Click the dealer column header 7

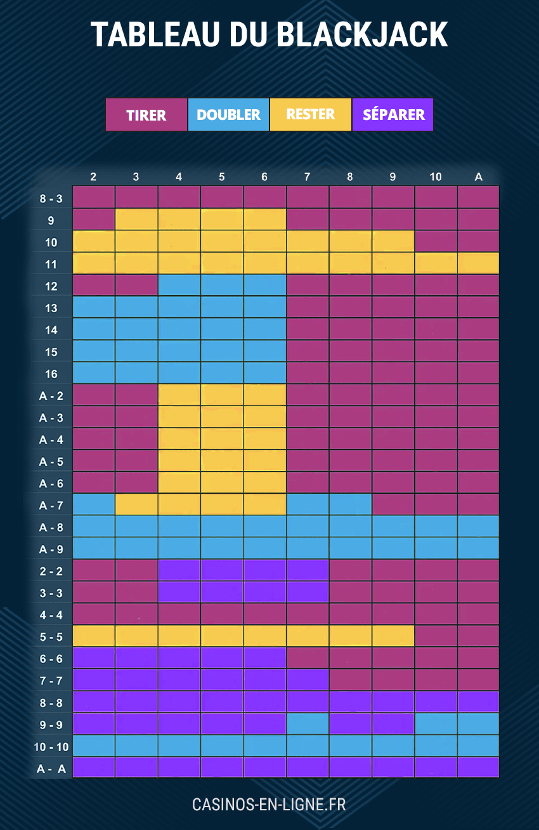click(x=308, y=177)
